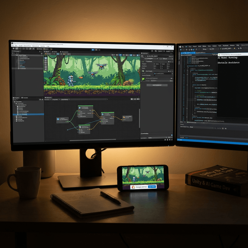Select the Rotate tool in Unity's toolbar
248x248 pixels.
[20, 48]
